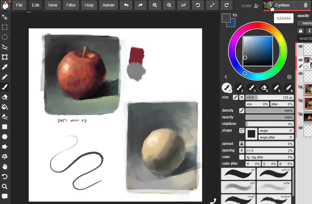
Task: Reset brush shape with refresh icon
Action: tap(242, 130)
